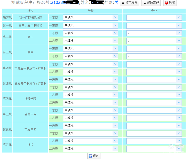Open major dropdown for 技校 一志愿

154,141
